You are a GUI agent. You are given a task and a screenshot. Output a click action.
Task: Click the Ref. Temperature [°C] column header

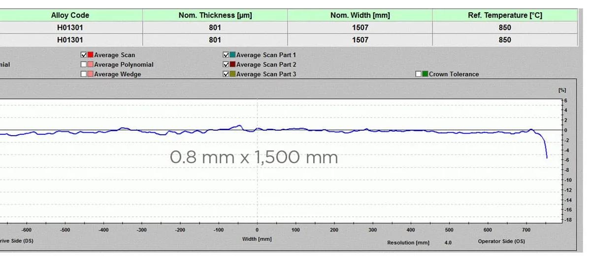coord(505,15)
